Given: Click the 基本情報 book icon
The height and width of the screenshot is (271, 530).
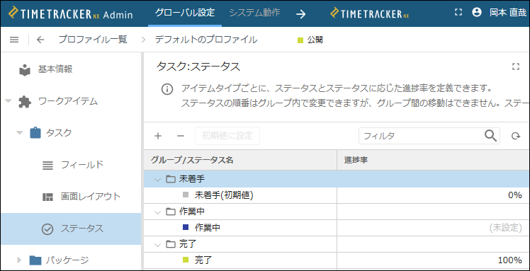Looking at the screenshot, I should tap(25, 70).
